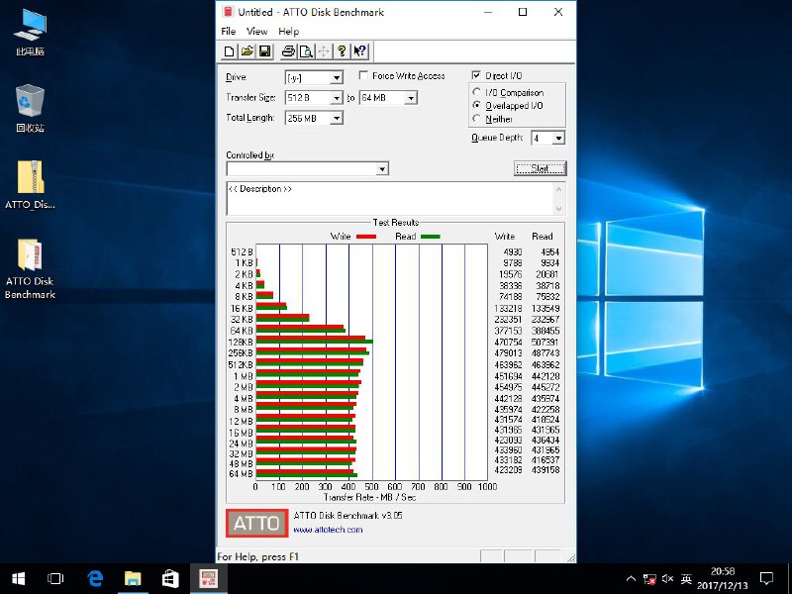Image resolution: width=792 pixels, height=594 pixels.
Task: Click the New file toolbar icon
Action: [230, 51]
